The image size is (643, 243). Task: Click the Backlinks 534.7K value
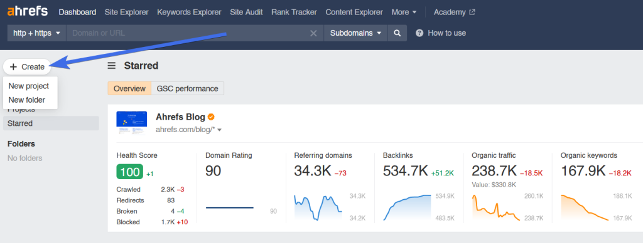tap(405, 171)
